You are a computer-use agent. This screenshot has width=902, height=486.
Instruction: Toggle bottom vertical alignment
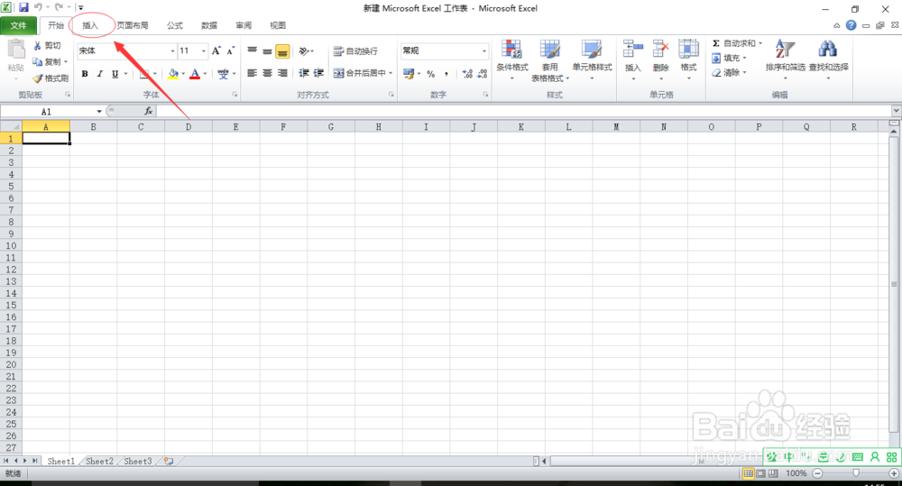(282, 51)
